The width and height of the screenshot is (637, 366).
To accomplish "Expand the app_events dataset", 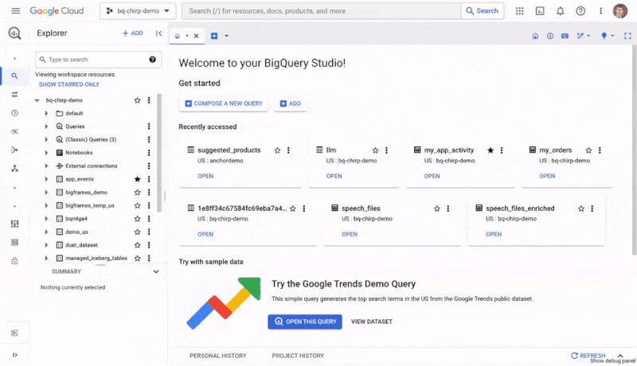I will (x=46, y=179).
